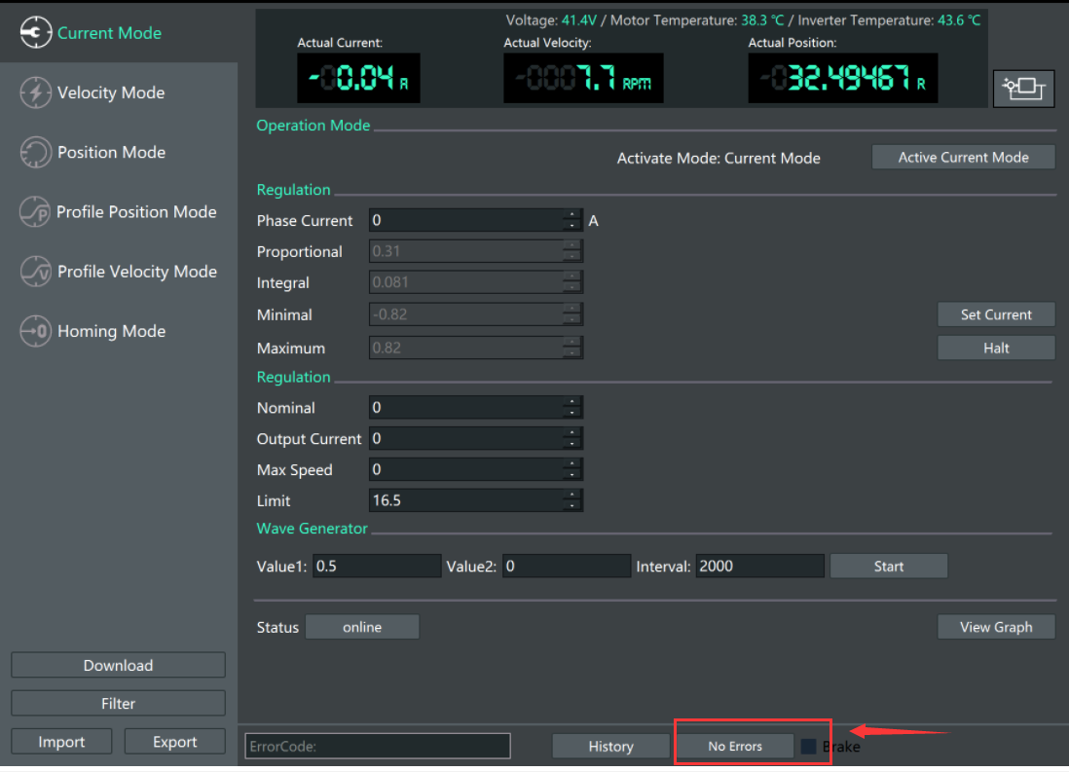Start the wave generator

click(x=888, y=567)
